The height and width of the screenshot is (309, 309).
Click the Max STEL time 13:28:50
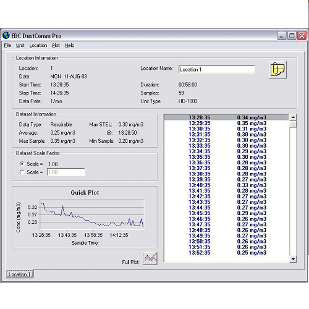pyautogui.click(x=127, y=133)
